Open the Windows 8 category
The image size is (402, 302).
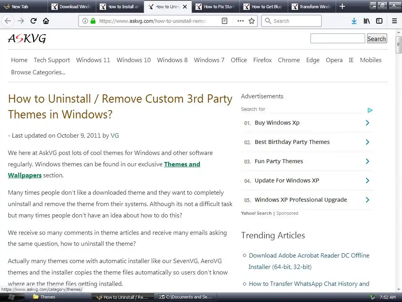click(x=172, y=60)
